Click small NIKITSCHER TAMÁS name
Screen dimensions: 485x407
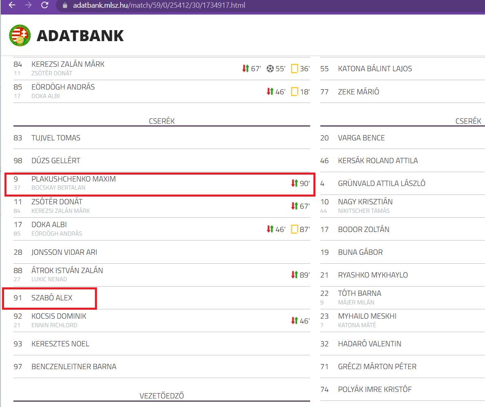point(364,210)
